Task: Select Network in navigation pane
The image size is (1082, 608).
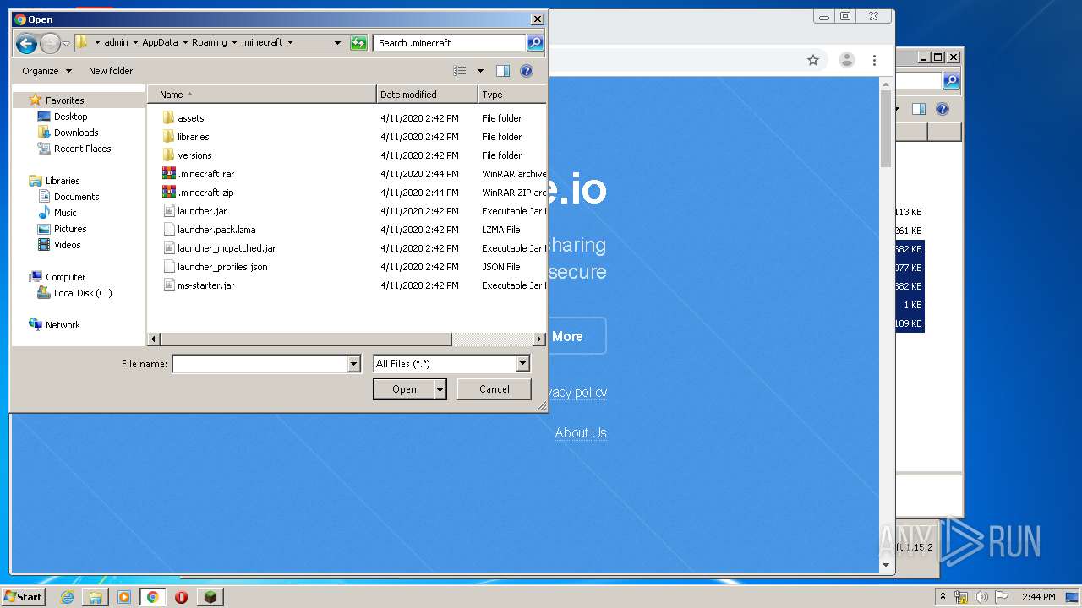Action: pyautogui.click(x=63, y=324)
